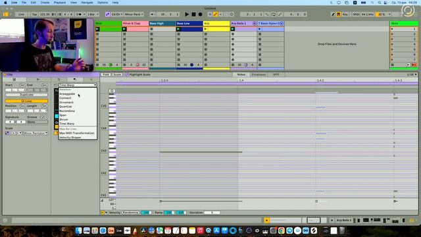Open the 1 Bar quantization menu

pyautogui.click(x=93, y=14)
